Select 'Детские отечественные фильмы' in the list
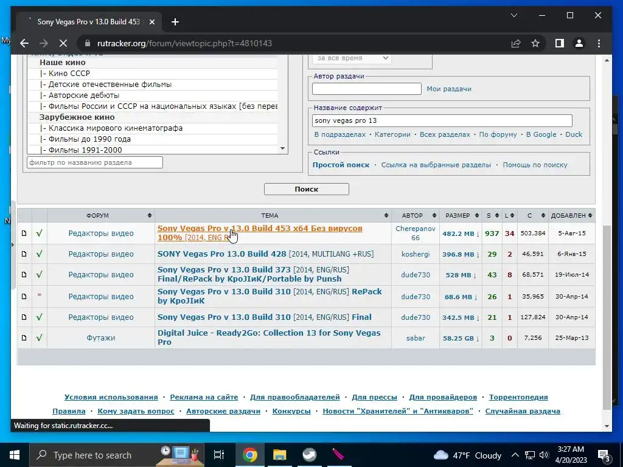This screenshot has width=623, height=467. (153, 84)
